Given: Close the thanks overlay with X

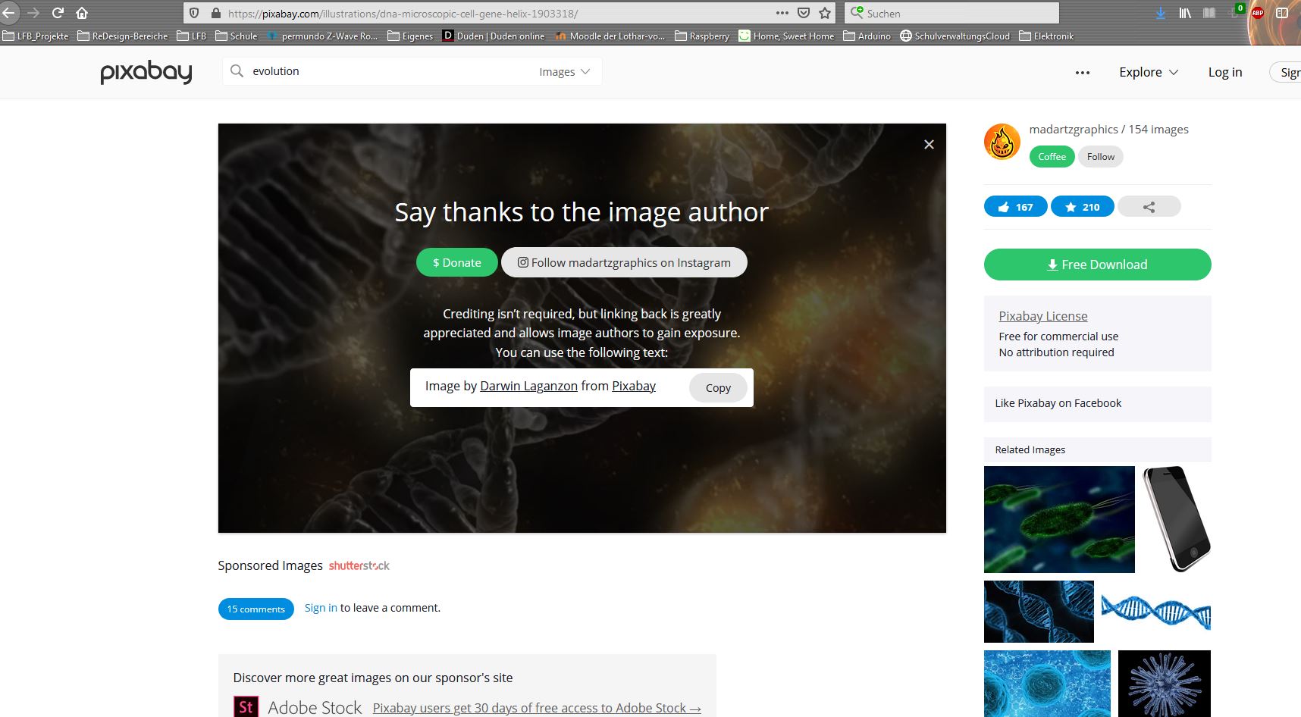Looking at the screenshot, I should point(929,144).
